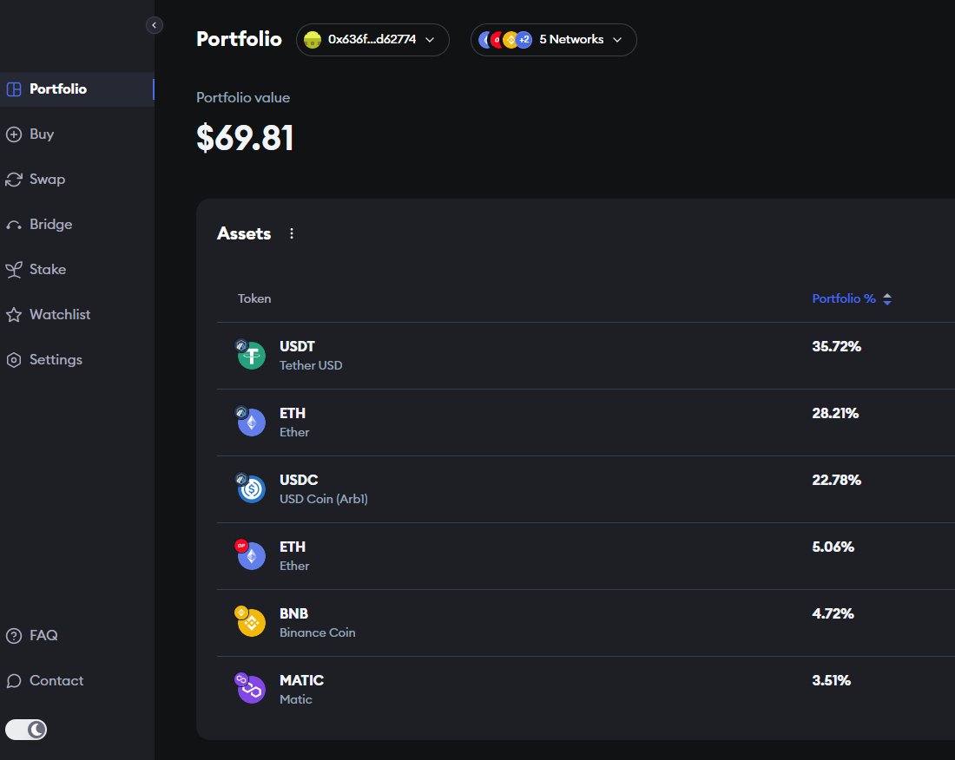Click the 4.72% portfolio value
The image size is (955, 760).
click(833, 614)
